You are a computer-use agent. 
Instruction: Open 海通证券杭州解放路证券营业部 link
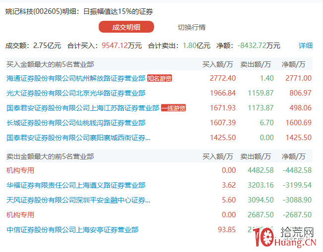point(76,78)
